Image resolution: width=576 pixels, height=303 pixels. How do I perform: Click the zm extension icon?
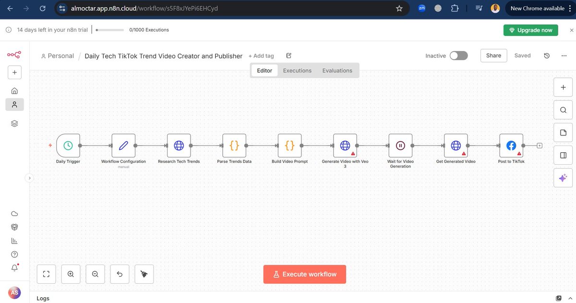click(x=422, y=8)
